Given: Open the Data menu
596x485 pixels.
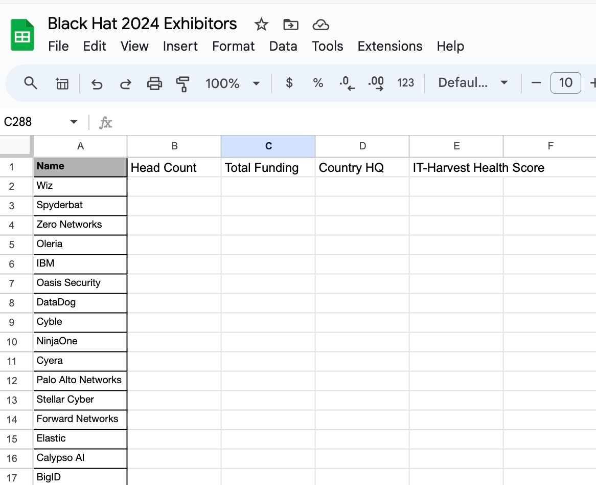Looking at the screenshot, I should pyautogui.click(x=283, y=46).
